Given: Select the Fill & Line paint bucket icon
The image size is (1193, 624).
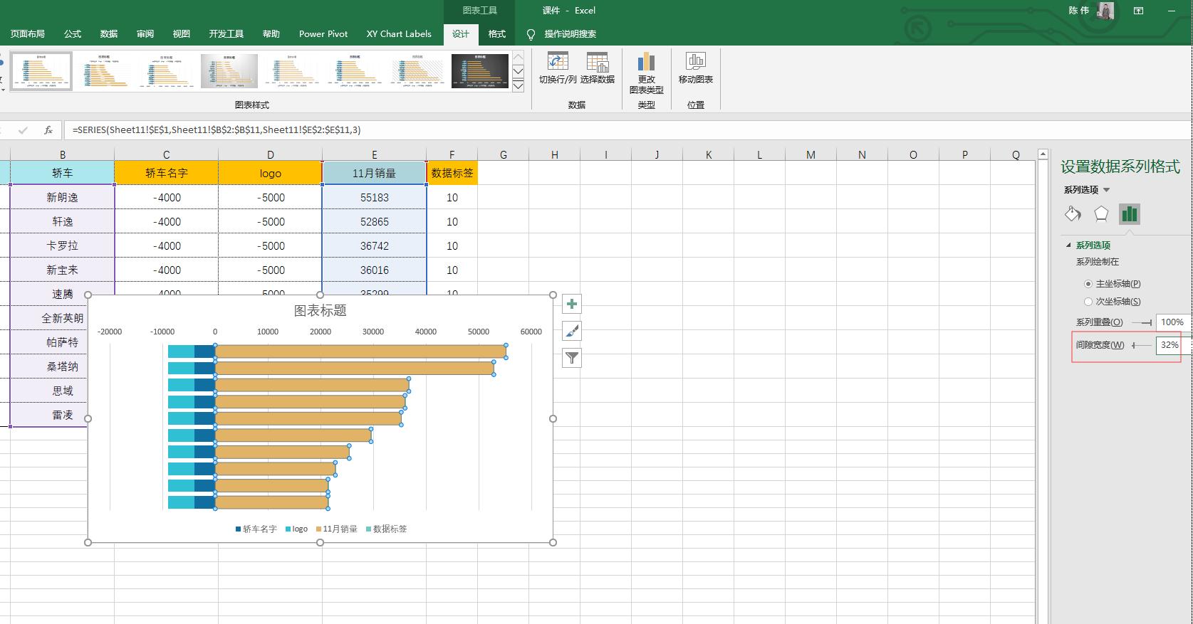Looking at the screenshot, I should (x=1073, y=213).
